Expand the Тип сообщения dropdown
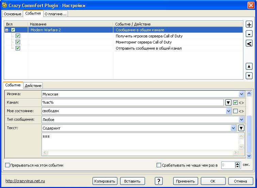This screenshot has height=188, width=257. (x=241, y=120)
